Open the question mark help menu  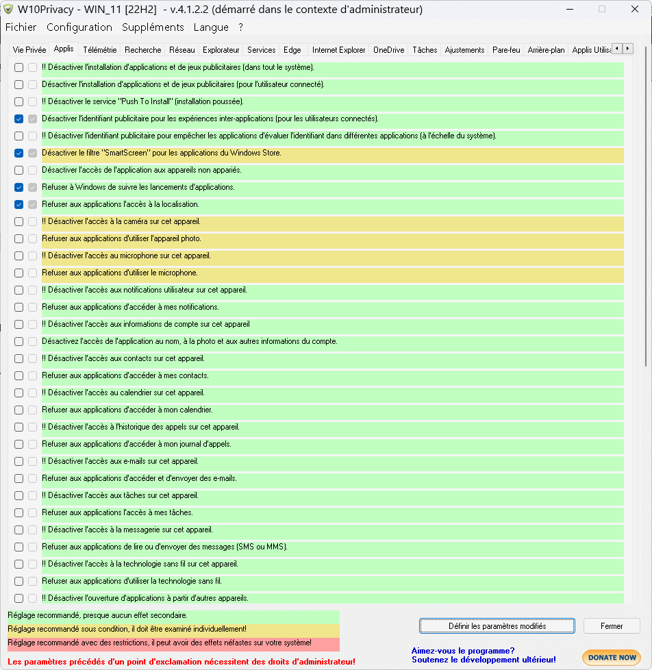241,27
